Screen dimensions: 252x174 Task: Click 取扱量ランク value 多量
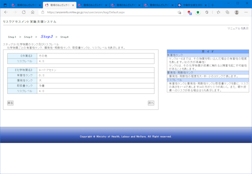click(96, 86)
